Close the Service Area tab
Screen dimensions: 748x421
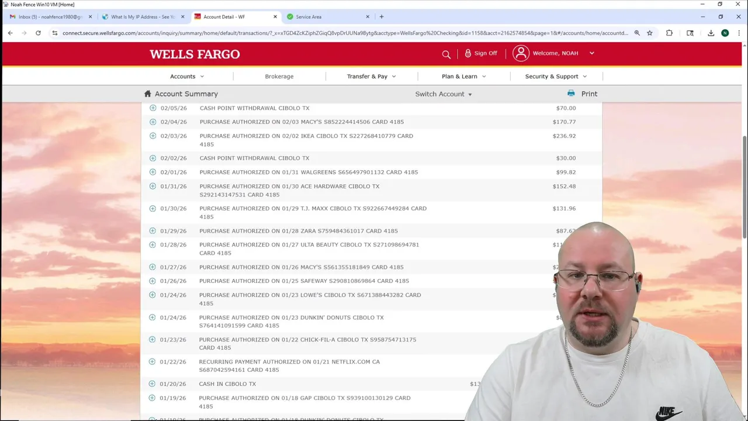point(368,17)
